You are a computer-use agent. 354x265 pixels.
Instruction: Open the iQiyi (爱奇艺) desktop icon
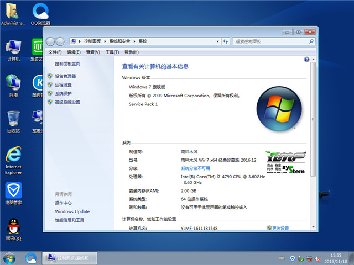[37, 50]
